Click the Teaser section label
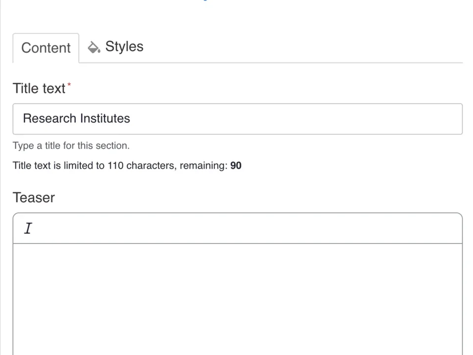 (x=34, y=197)
